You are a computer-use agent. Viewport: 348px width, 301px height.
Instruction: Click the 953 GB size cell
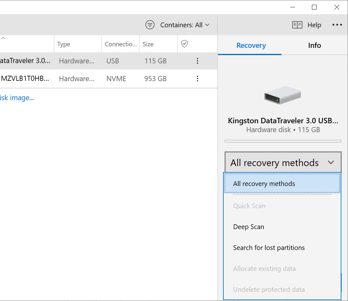coord(155,79)
